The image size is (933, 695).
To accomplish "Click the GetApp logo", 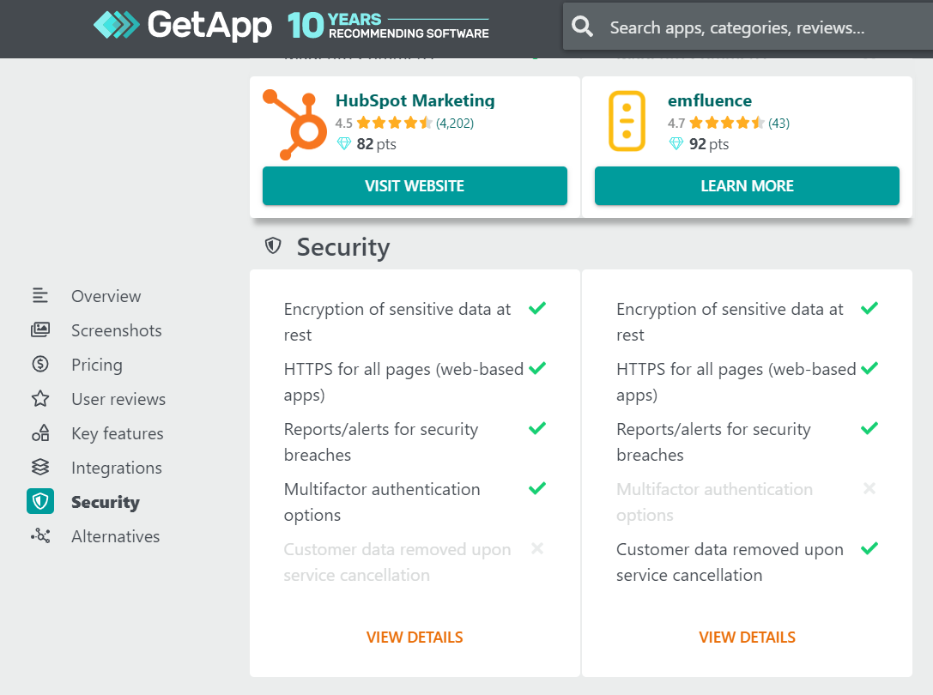I will click(x=183, y=25).
